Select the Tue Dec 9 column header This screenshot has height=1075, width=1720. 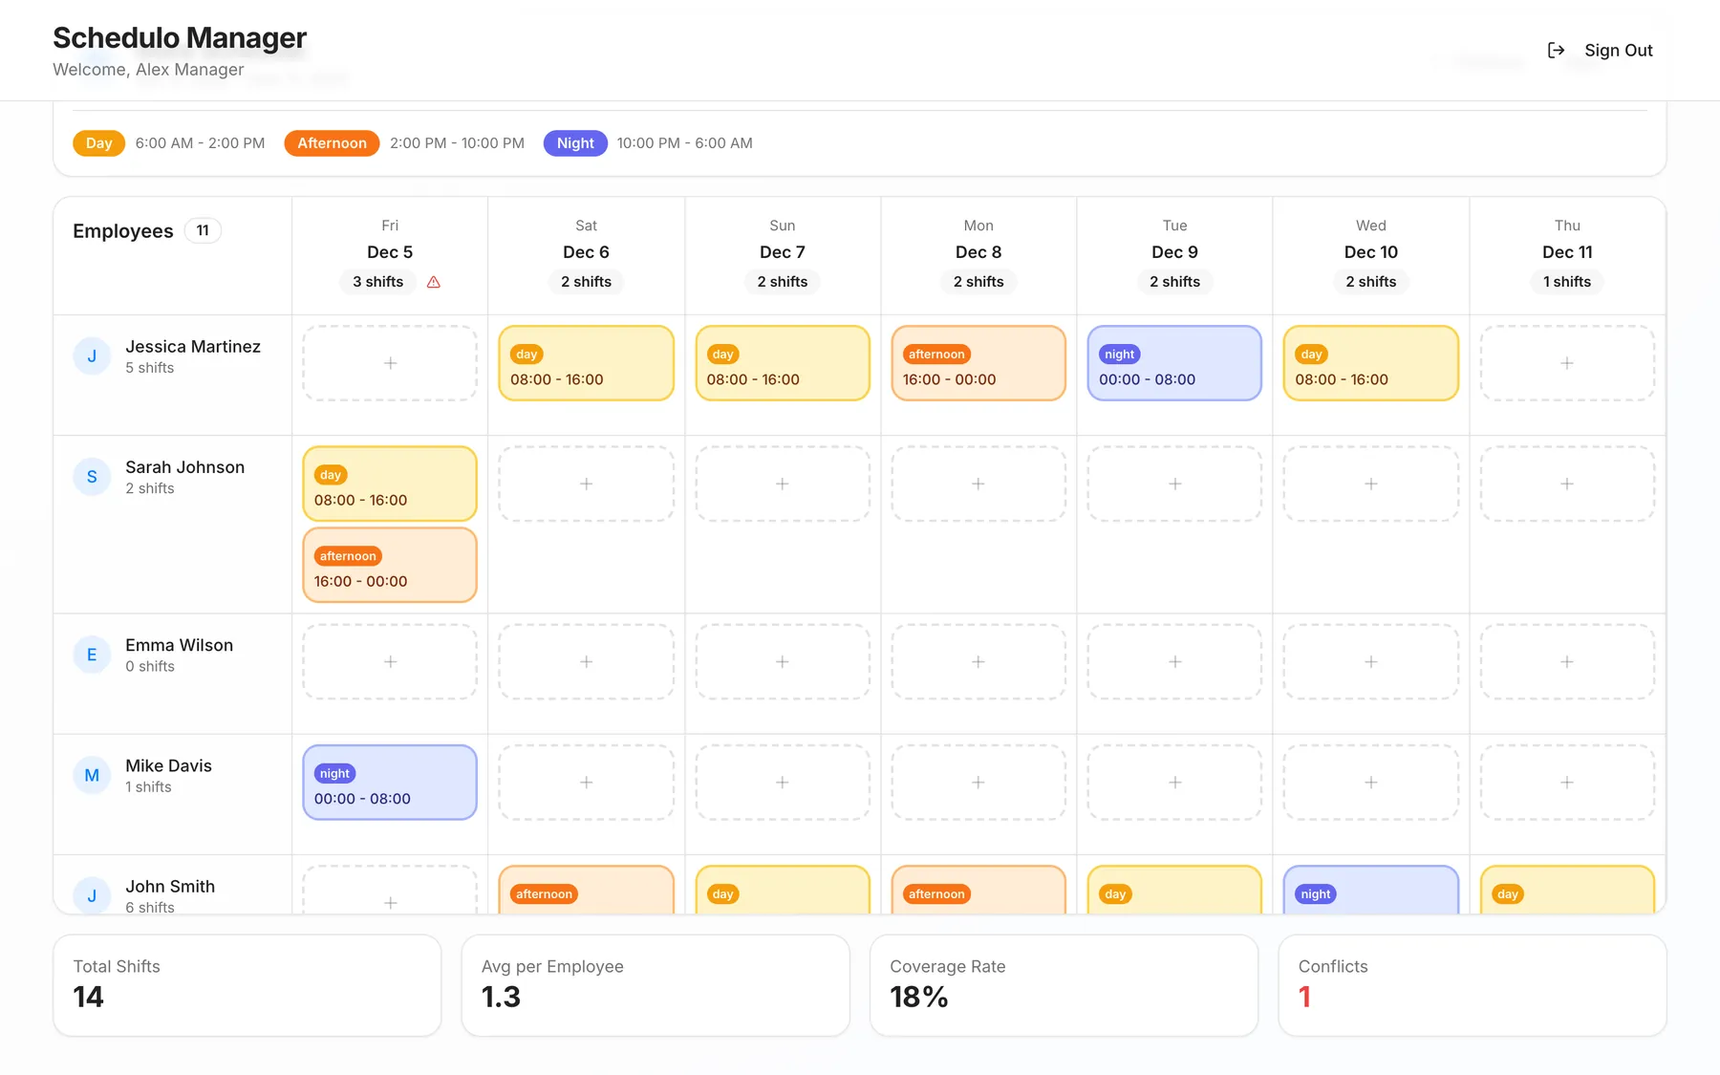click(1174, 254)
